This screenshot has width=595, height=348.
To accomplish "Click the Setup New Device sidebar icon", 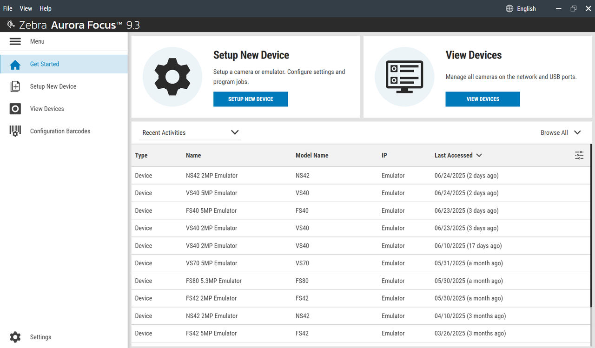I will [x=15, y=86].
